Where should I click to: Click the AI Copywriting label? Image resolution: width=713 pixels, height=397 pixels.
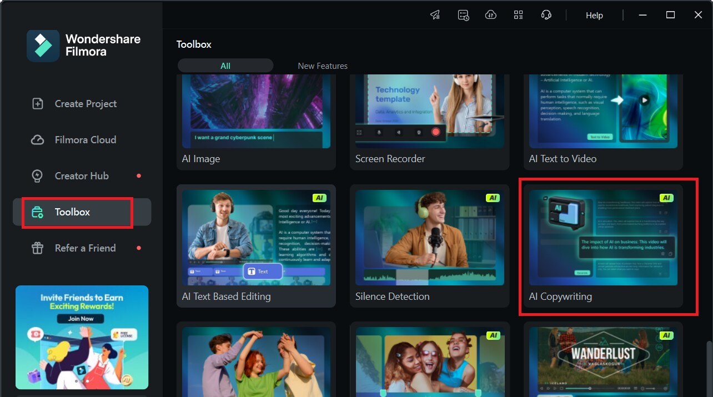point(560,297)
